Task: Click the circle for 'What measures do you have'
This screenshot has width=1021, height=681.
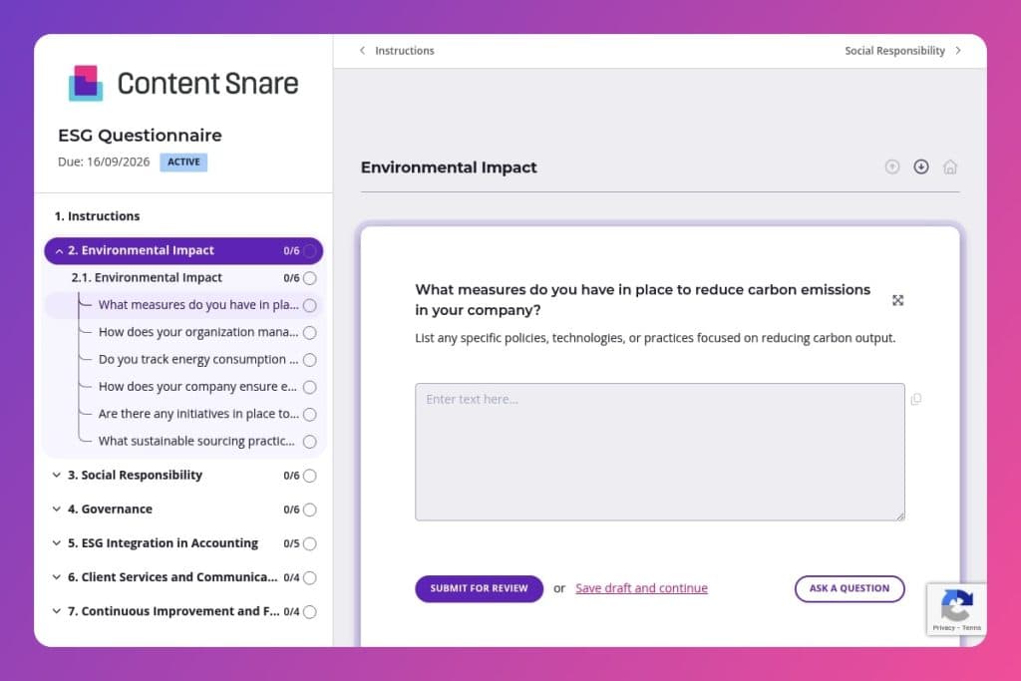Action: coord(310,305)
